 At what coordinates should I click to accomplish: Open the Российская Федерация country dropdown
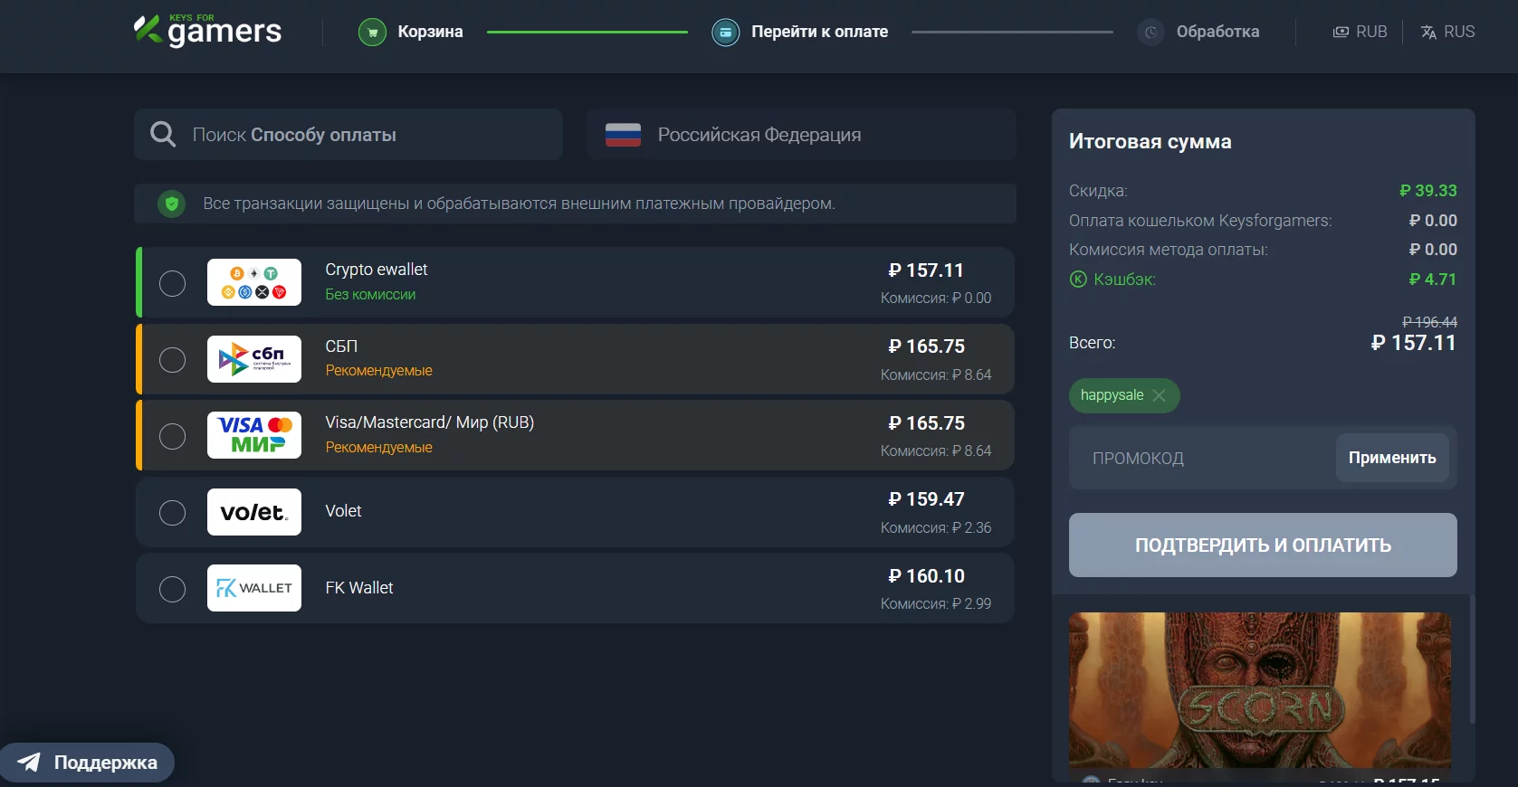point(801,135)
